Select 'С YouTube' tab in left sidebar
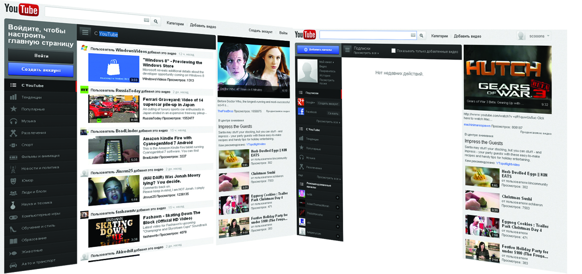Image resolution: width=582 pixels, height=274 pixels. click(x=40, y=85)
